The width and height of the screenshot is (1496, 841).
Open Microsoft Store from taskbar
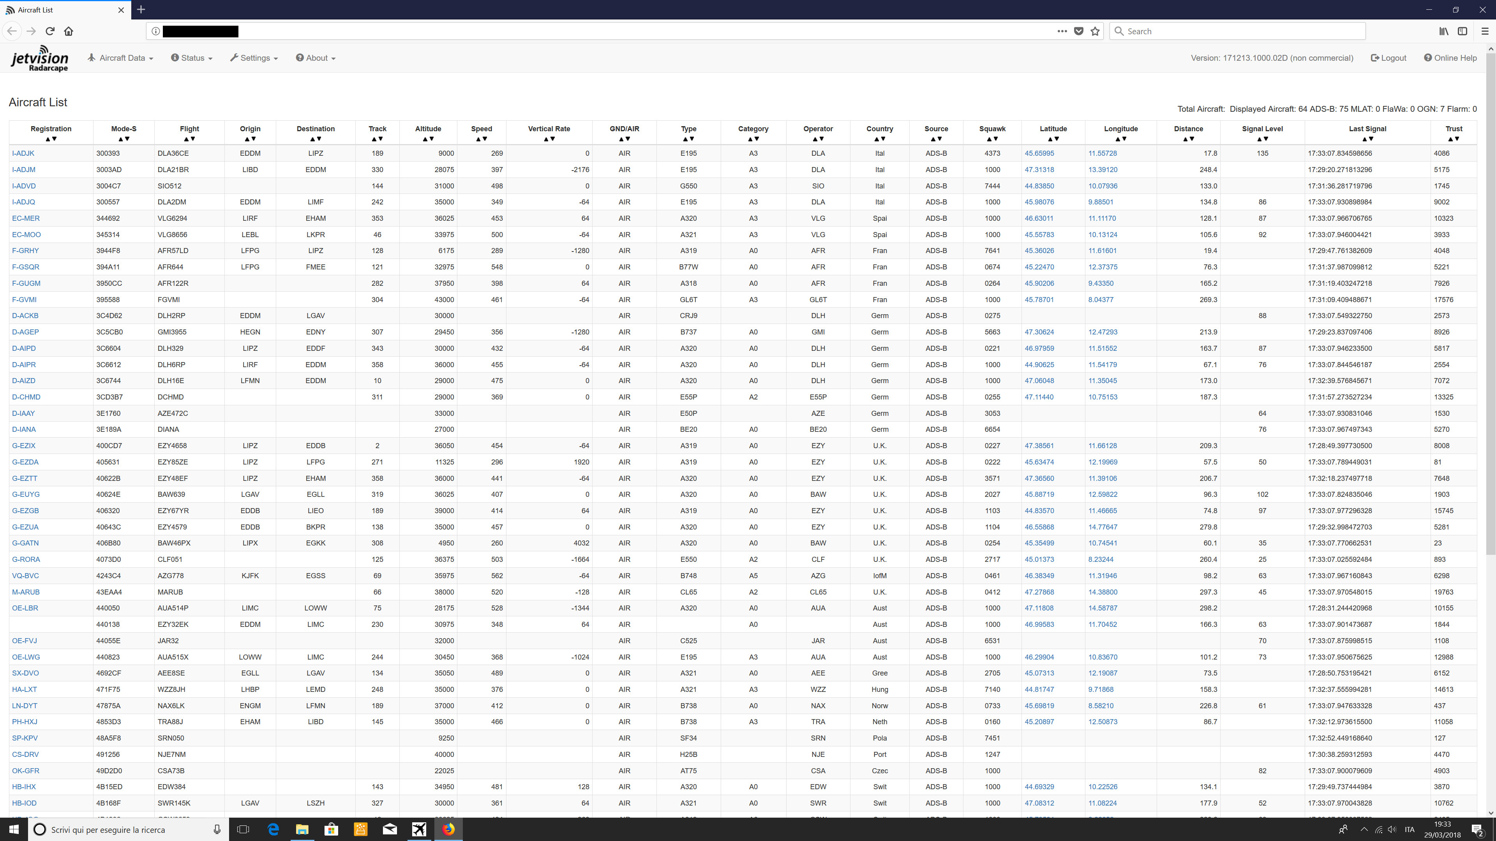[x=331, y=830]
